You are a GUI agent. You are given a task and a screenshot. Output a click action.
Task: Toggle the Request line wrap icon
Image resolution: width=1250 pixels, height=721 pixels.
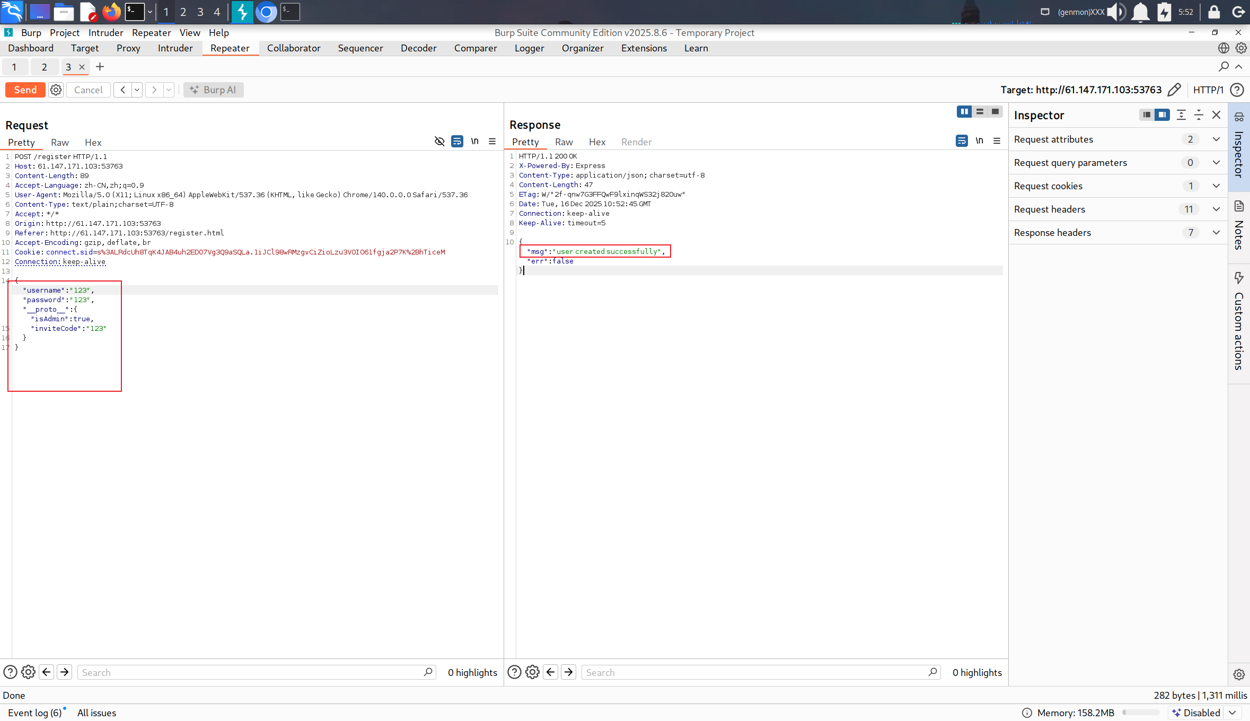pyautogui.click(x=457, y=142)
